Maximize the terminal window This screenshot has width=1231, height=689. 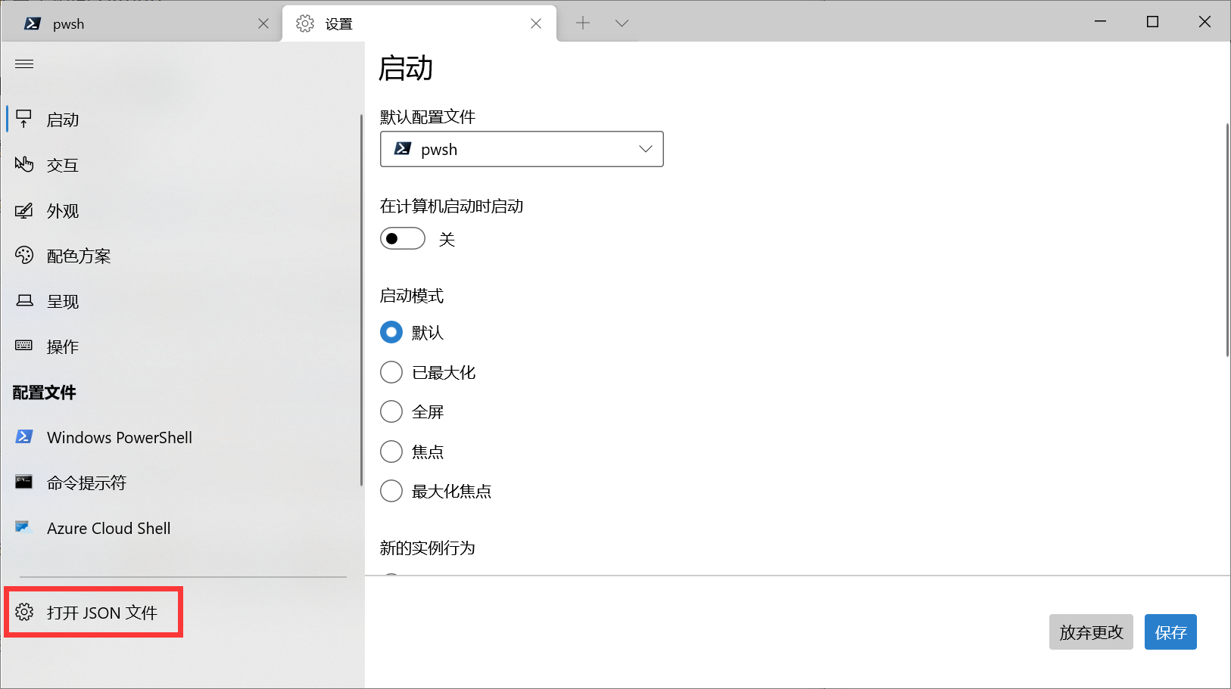(1152, 22)
